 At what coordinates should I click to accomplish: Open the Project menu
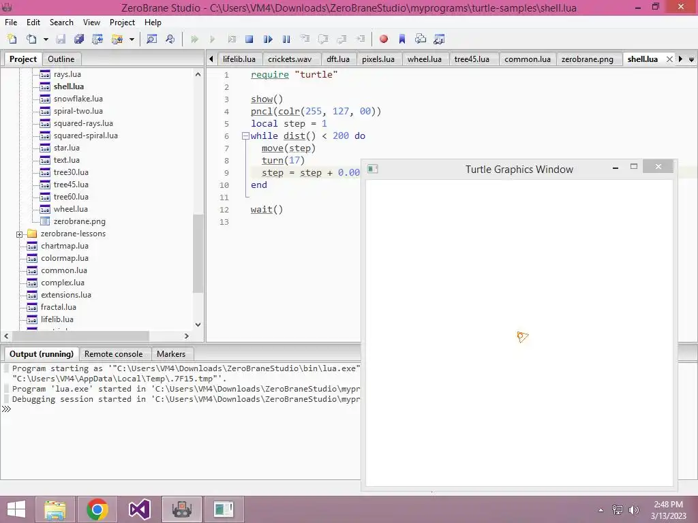122,22
